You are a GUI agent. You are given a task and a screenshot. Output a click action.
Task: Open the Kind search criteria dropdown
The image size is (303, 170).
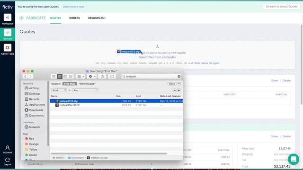coord(59,90)
